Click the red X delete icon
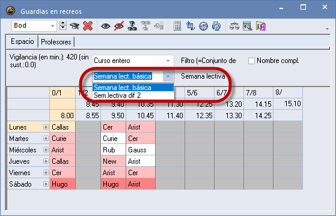The width and height of the screenshot is (336, 216). pyautogui.click(x=88, y=26)
